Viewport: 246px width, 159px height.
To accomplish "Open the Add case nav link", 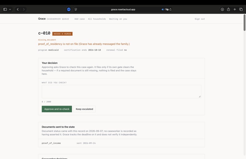I will pos(80,19).
